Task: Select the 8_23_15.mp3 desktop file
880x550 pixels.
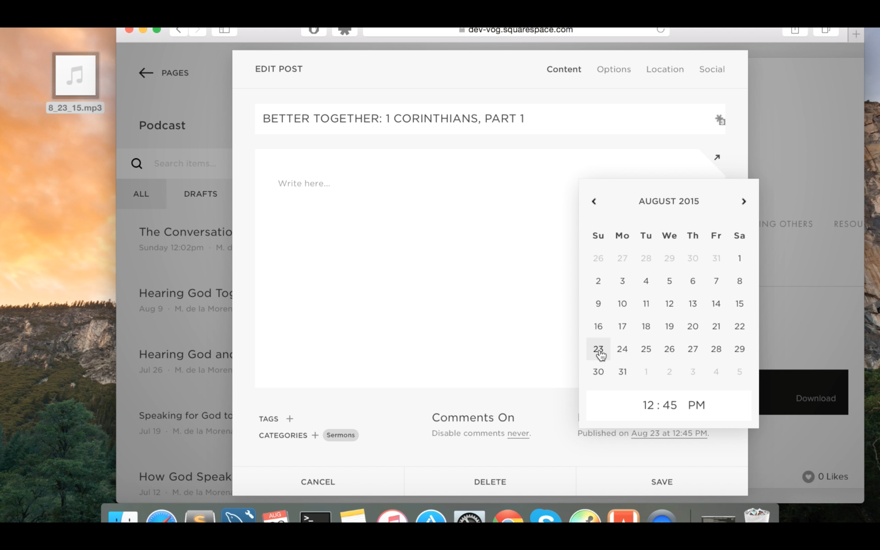Action: pyautogui.click(x=75, y=83)
